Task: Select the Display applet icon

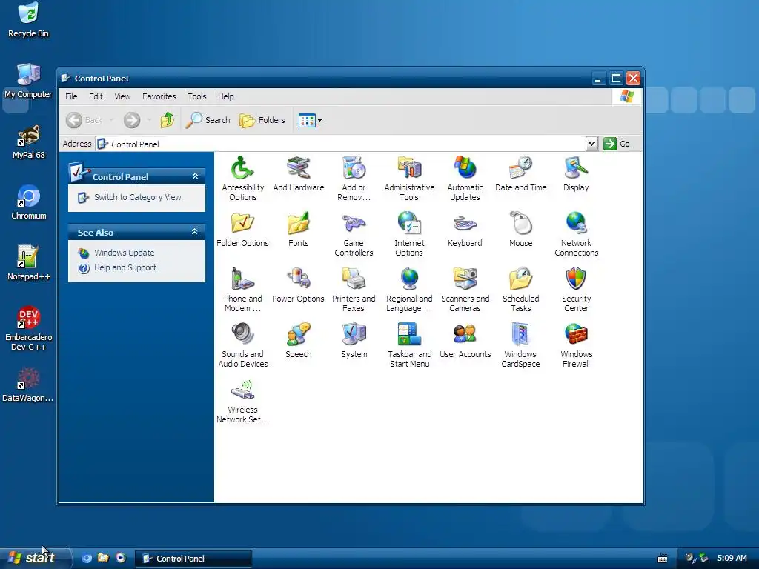Action: [x=576, y=168]
